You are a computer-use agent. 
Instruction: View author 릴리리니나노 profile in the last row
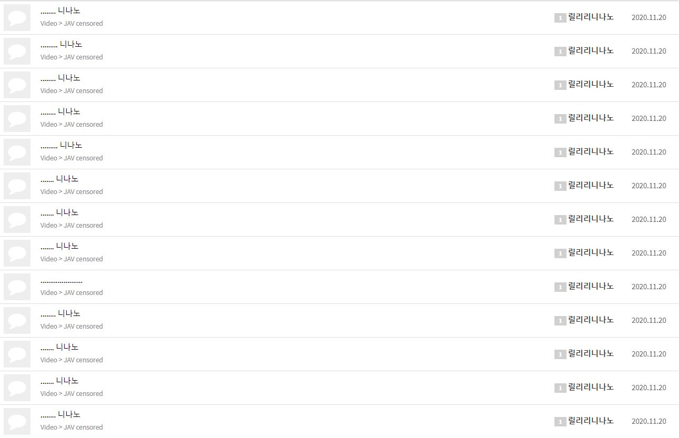coord(591,421)
